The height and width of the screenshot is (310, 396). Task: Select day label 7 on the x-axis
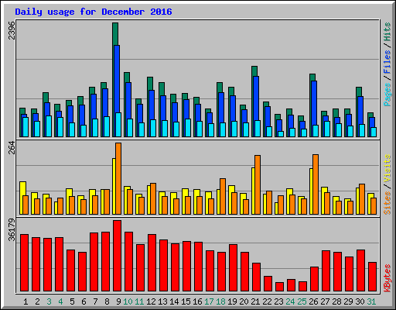(95, 301)
